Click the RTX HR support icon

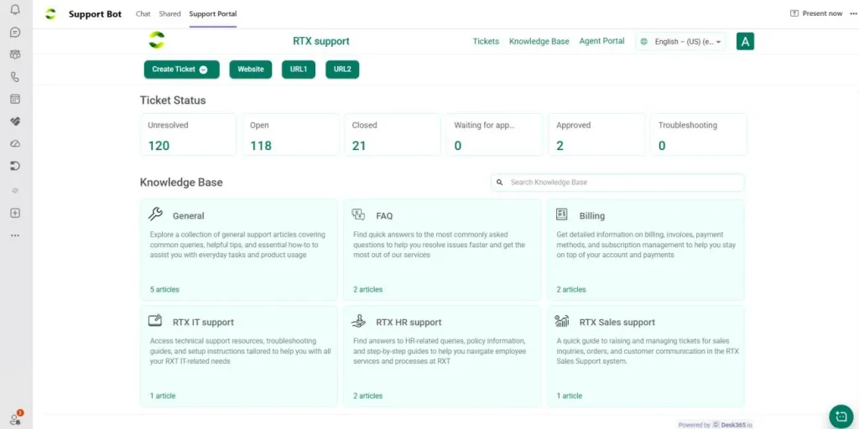pos(358,321)
